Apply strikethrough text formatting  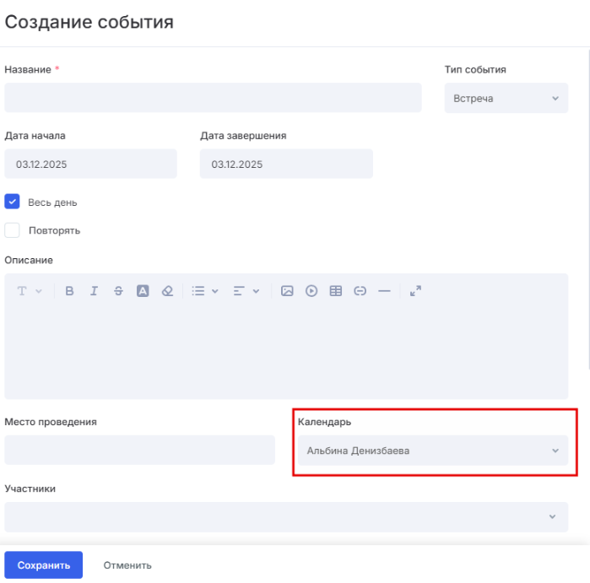118,291
